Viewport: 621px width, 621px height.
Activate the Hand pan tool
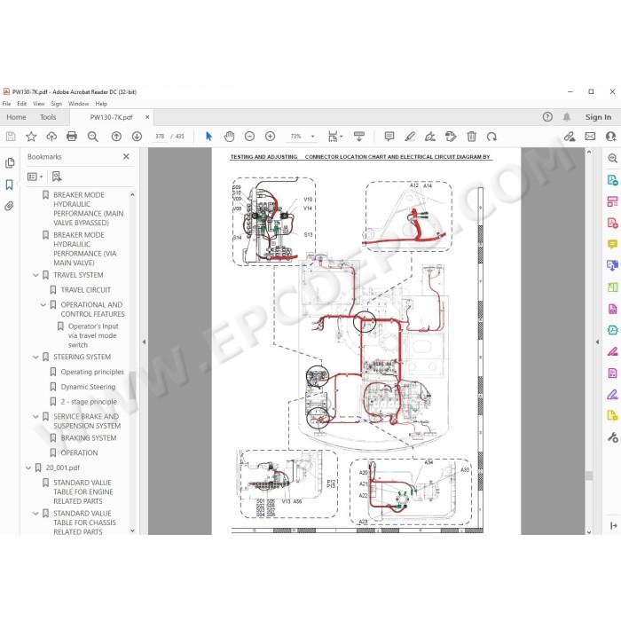click(x=229, y=137)
